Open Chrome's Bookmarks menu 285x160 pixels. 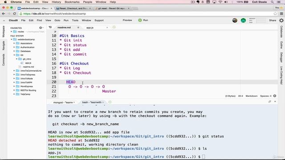pyautogui.click(x=72, y=2)
